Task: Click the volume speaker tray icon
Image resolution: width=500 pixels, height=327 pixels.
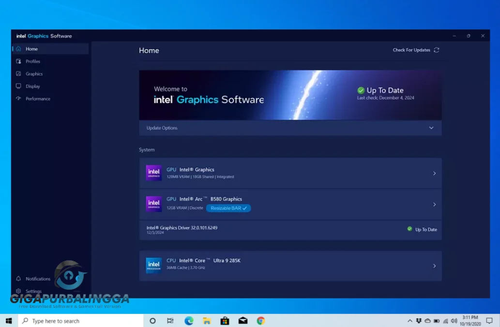Action: pos(454,321)
